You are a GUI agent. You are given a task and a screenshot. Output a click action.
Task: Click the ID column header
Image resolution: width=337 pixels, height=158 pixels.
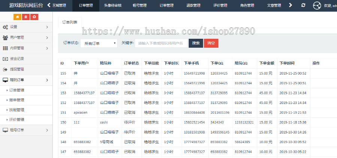coord(62,63)
